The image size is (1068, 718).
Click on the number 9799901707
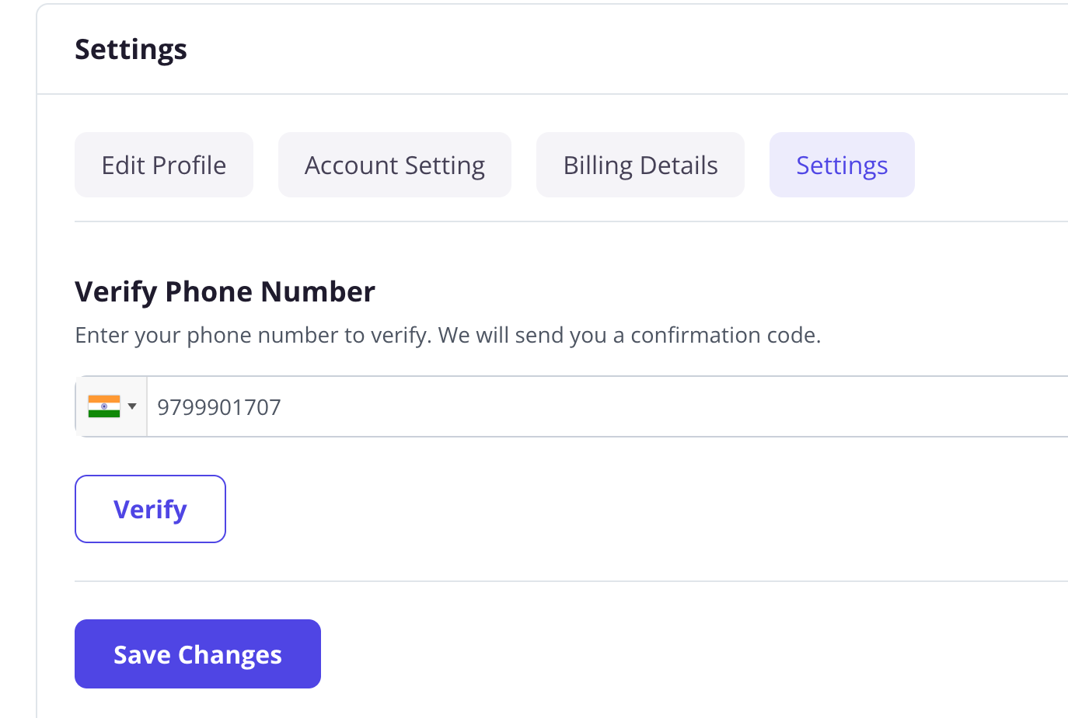[219, 407]
